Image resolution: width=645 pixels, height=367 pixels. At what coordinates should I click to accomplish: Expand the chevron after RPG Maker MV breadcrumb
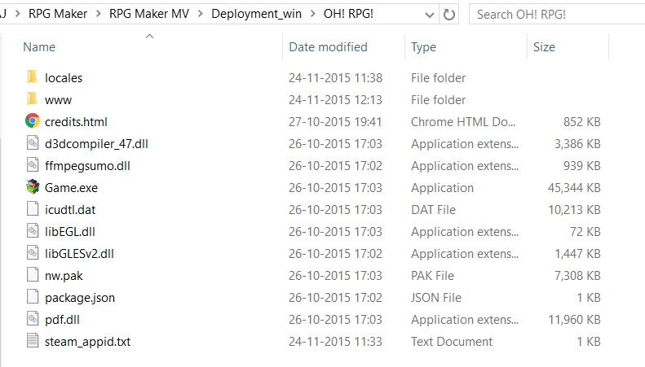[201, 14]
